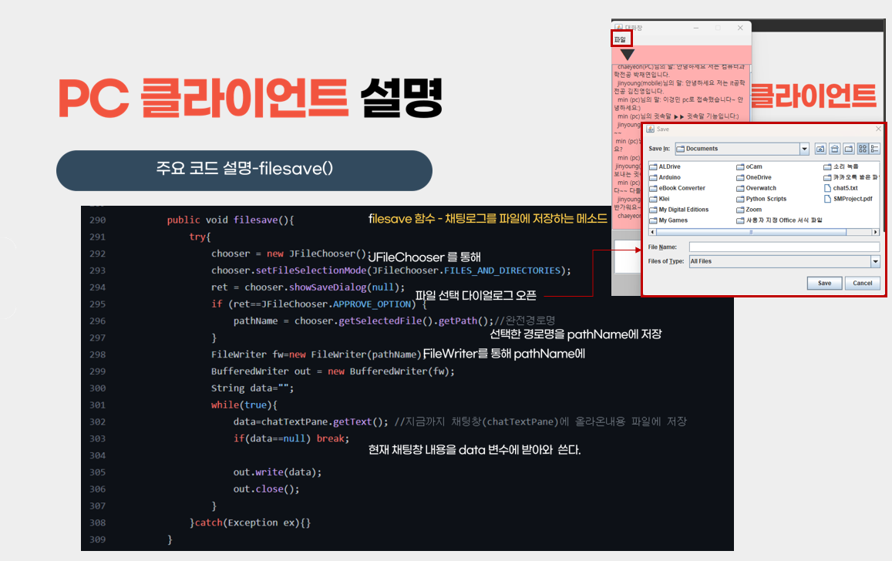The width and height of the screenshot is (892, 561).
Task: Select the Save dialog title bar tab
Action: (x=663, y=129)
